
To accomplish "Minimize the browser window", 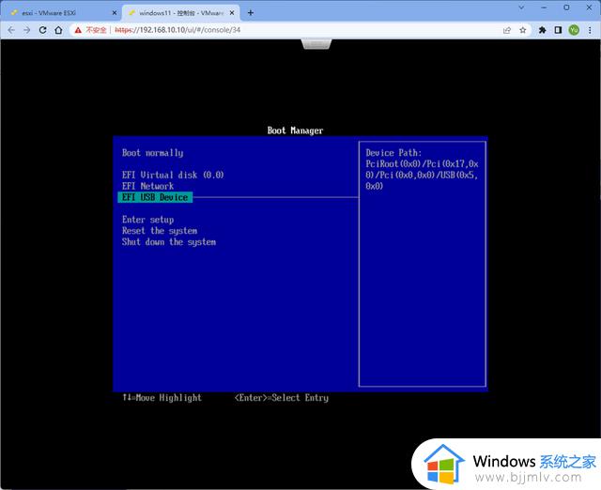I will click(544, 8).
